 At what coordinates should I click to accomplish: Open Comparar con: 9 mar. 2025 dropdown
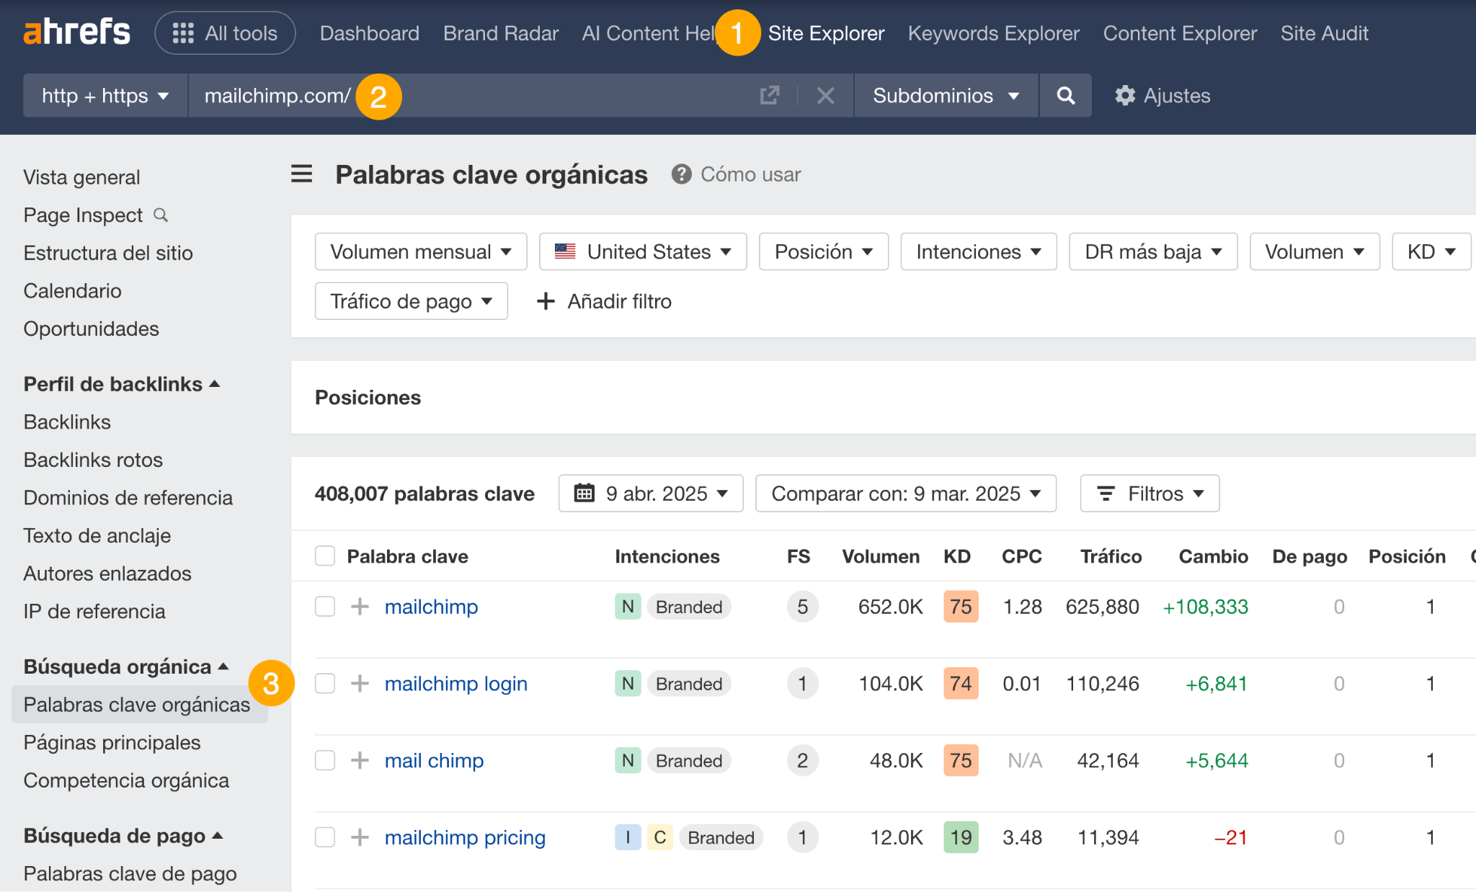pos(906,494)
